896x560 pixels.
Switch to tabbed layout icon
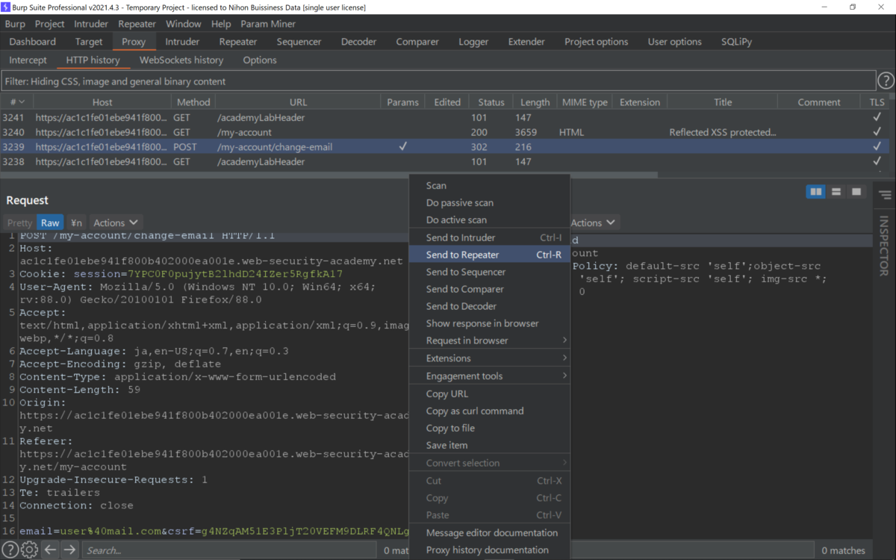click(x=856, y=192)
